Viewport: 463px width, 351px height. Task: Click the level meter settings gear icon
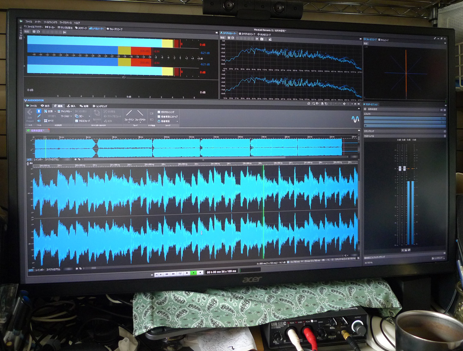point(33,32)
